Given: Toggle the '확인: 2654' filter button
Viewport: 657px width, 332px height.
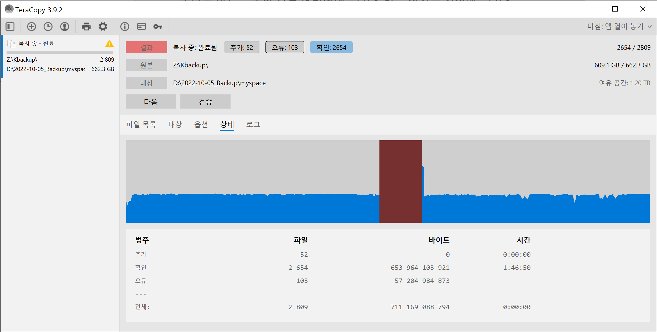Looking at the screenshot, I should pos(331,47).
